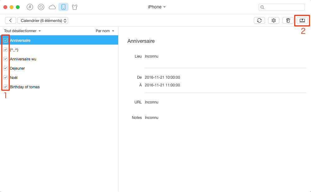The height and width of the screenshot is (192, 311).
Task: Click the Notes field label
Action: click(x=137, y=118)
